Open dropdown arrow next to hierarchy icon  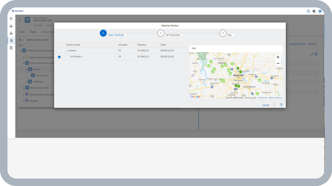23,40
